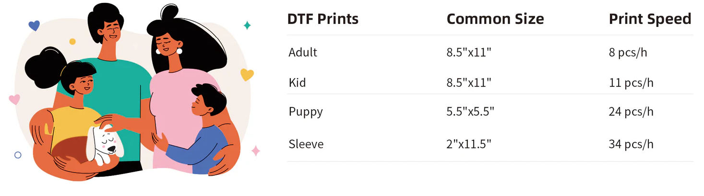Click the 5.5"x5.5" size cell
Image resolution: width=704 pixels, height=196 pixels.
pyautogui.click(x=470, y=112)
